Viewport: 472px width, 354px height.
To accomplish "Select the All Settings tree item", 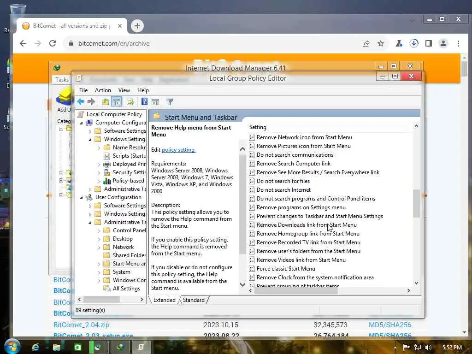I will [126, 289].
